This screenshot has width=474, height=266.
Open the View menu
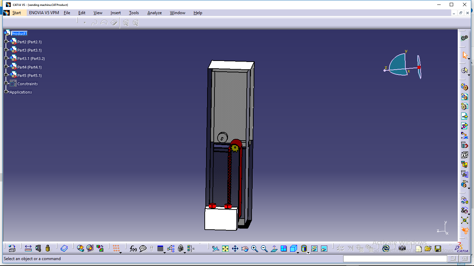coord(98,13)
